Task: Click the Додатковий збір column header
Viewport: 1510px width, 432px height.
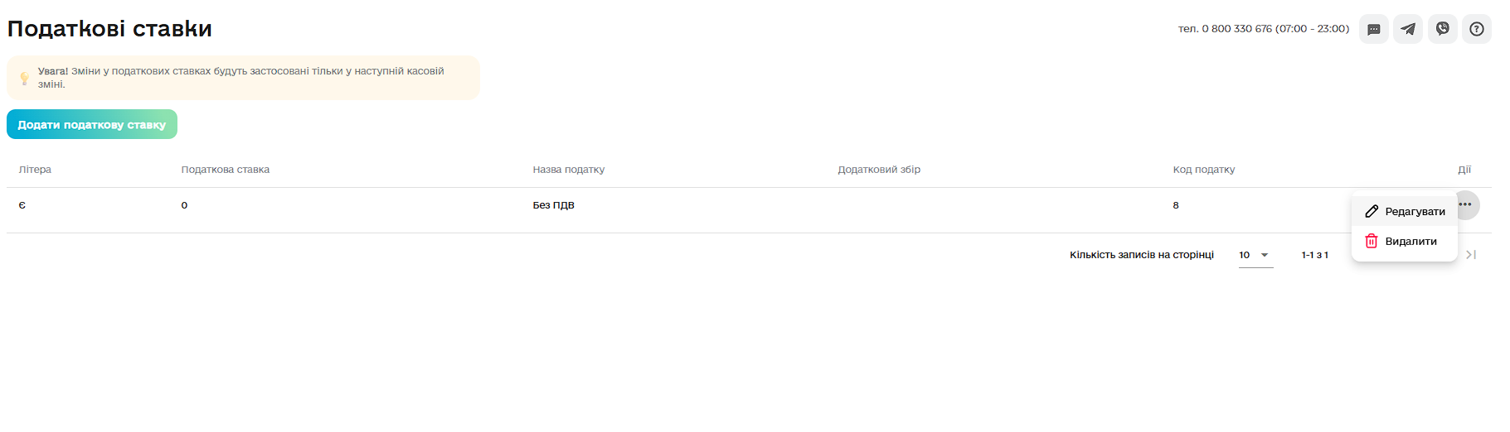Action: [x=879, y=170]
